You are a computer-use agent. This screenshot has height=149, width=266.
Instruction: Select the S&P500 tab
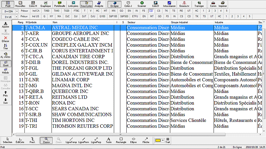coord(124,16)
